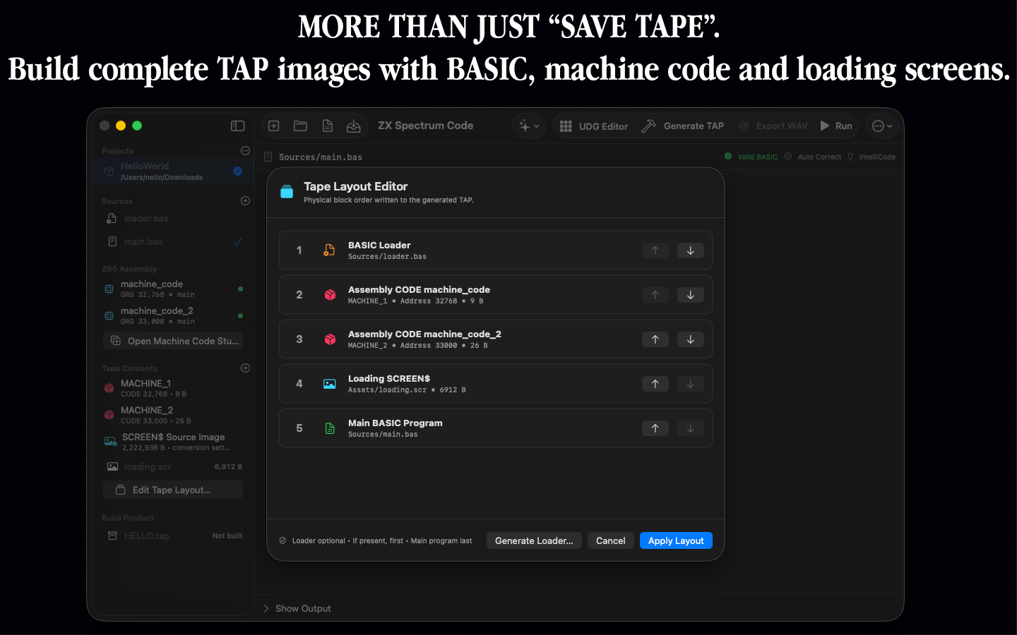
Task: Select Main BASIC Program row
Action: coord(496,428)
